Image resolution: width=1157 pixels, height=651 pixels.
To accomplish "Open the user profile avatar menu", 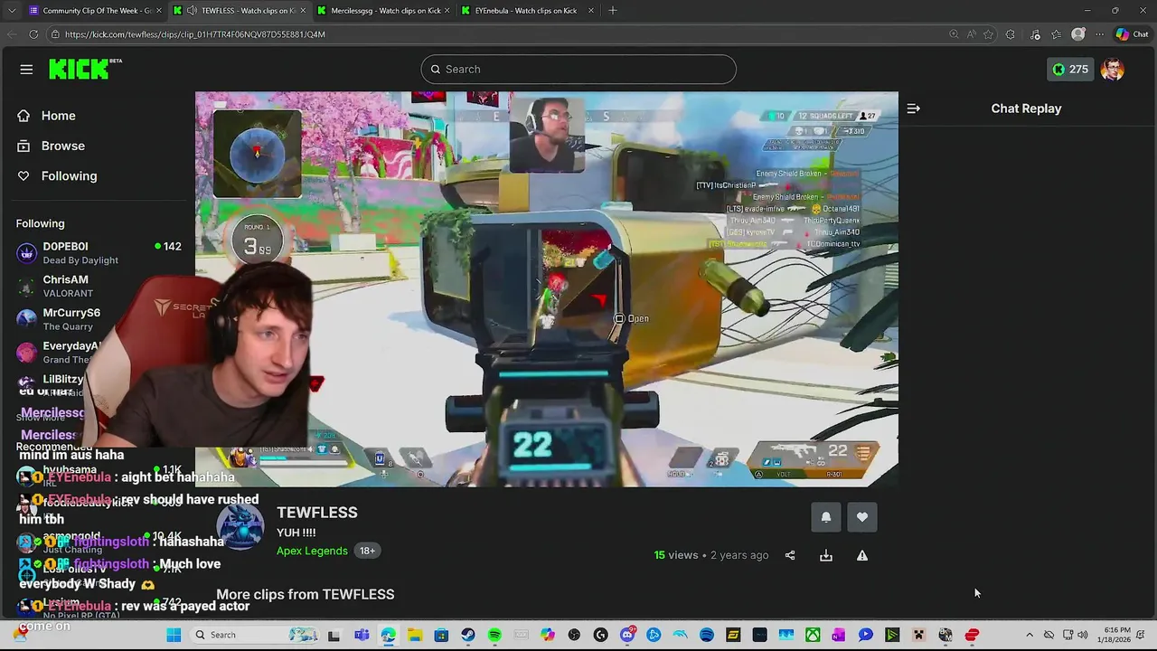I will (1113, 70).
